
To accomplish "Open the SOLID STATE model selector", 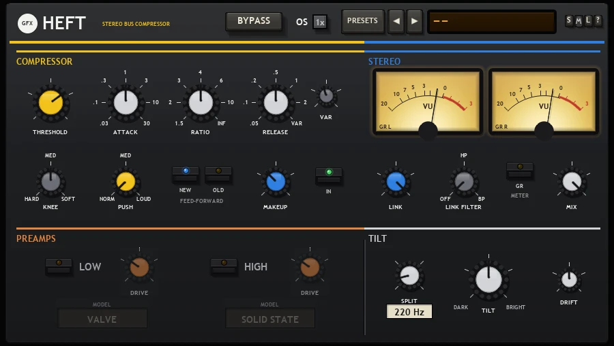I will [270, 319].
